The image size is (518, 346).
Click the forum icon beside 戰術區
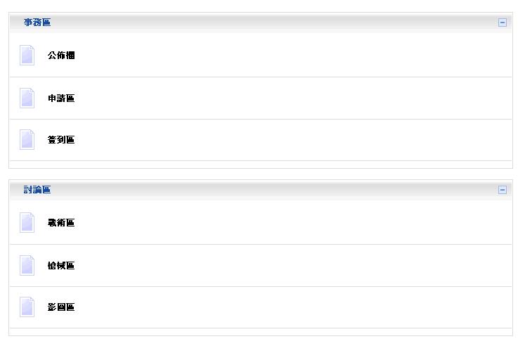coord(27,223)
